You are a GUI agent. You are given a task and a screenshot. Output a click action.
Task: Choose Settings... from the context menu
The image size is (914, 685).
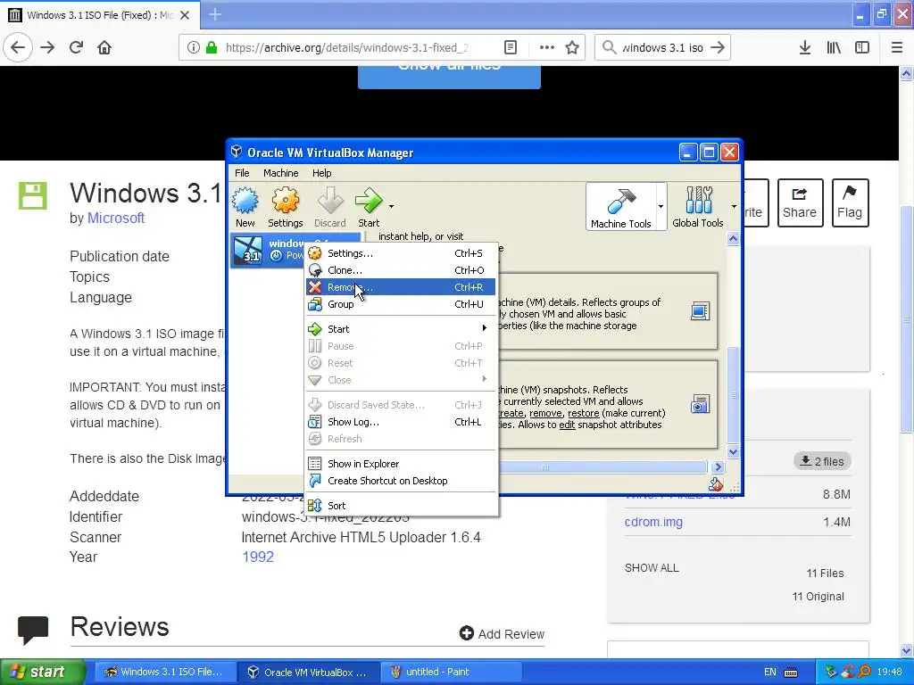[x=401, y=253]
